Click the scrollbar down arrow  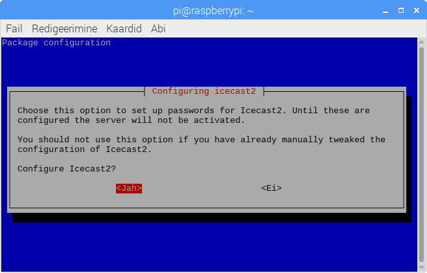(422, 267)
